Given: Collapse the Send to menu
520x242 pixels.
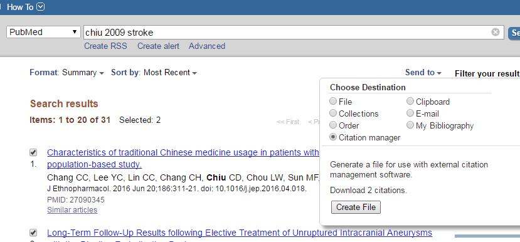Looking at the screenshot, I should point(423,72).
